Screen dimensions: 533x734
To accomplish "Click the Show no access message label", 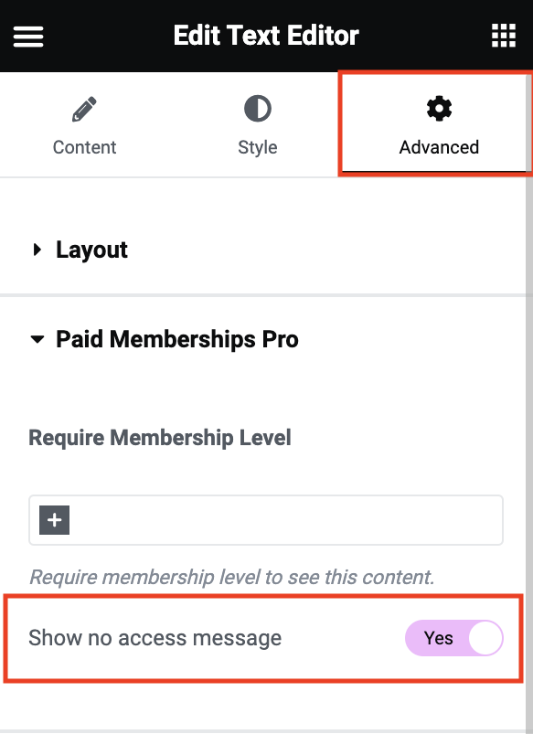I will click(155, 638).
